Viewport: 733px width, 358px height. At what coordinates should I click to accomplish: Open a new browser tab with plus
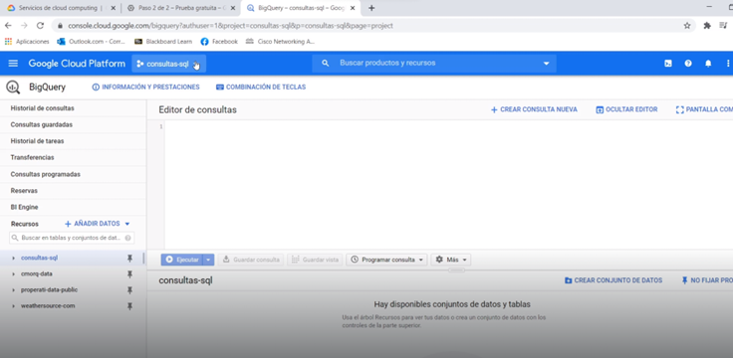[x=371, y=8]
